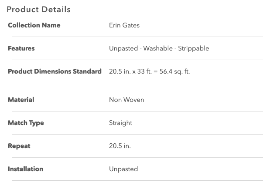The height and width of the screenshot is (189, 270).
Task: Click the Repeat row label
Action: [19, 146]
